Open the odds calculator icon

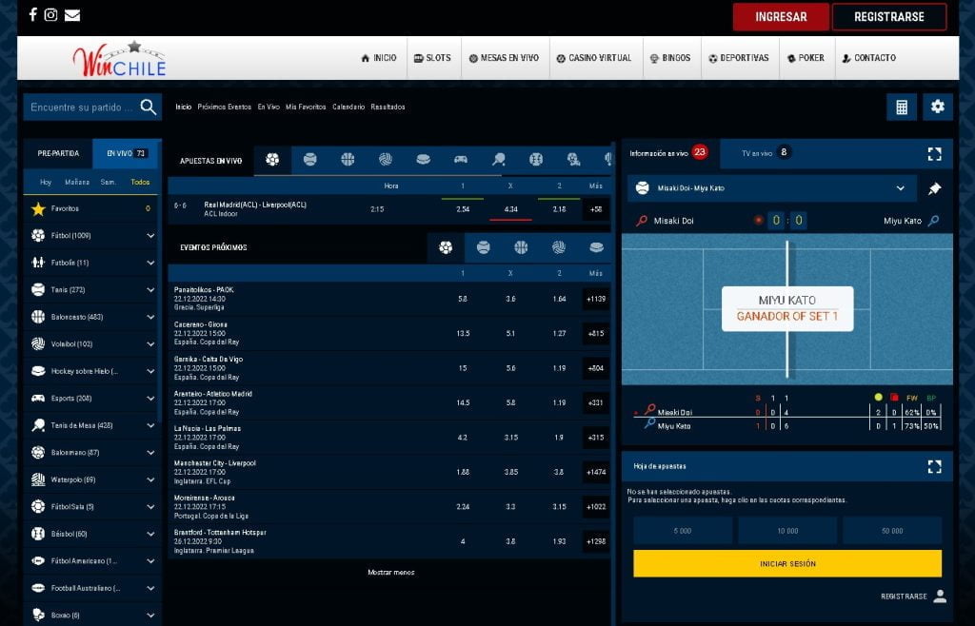pos(901,107)
